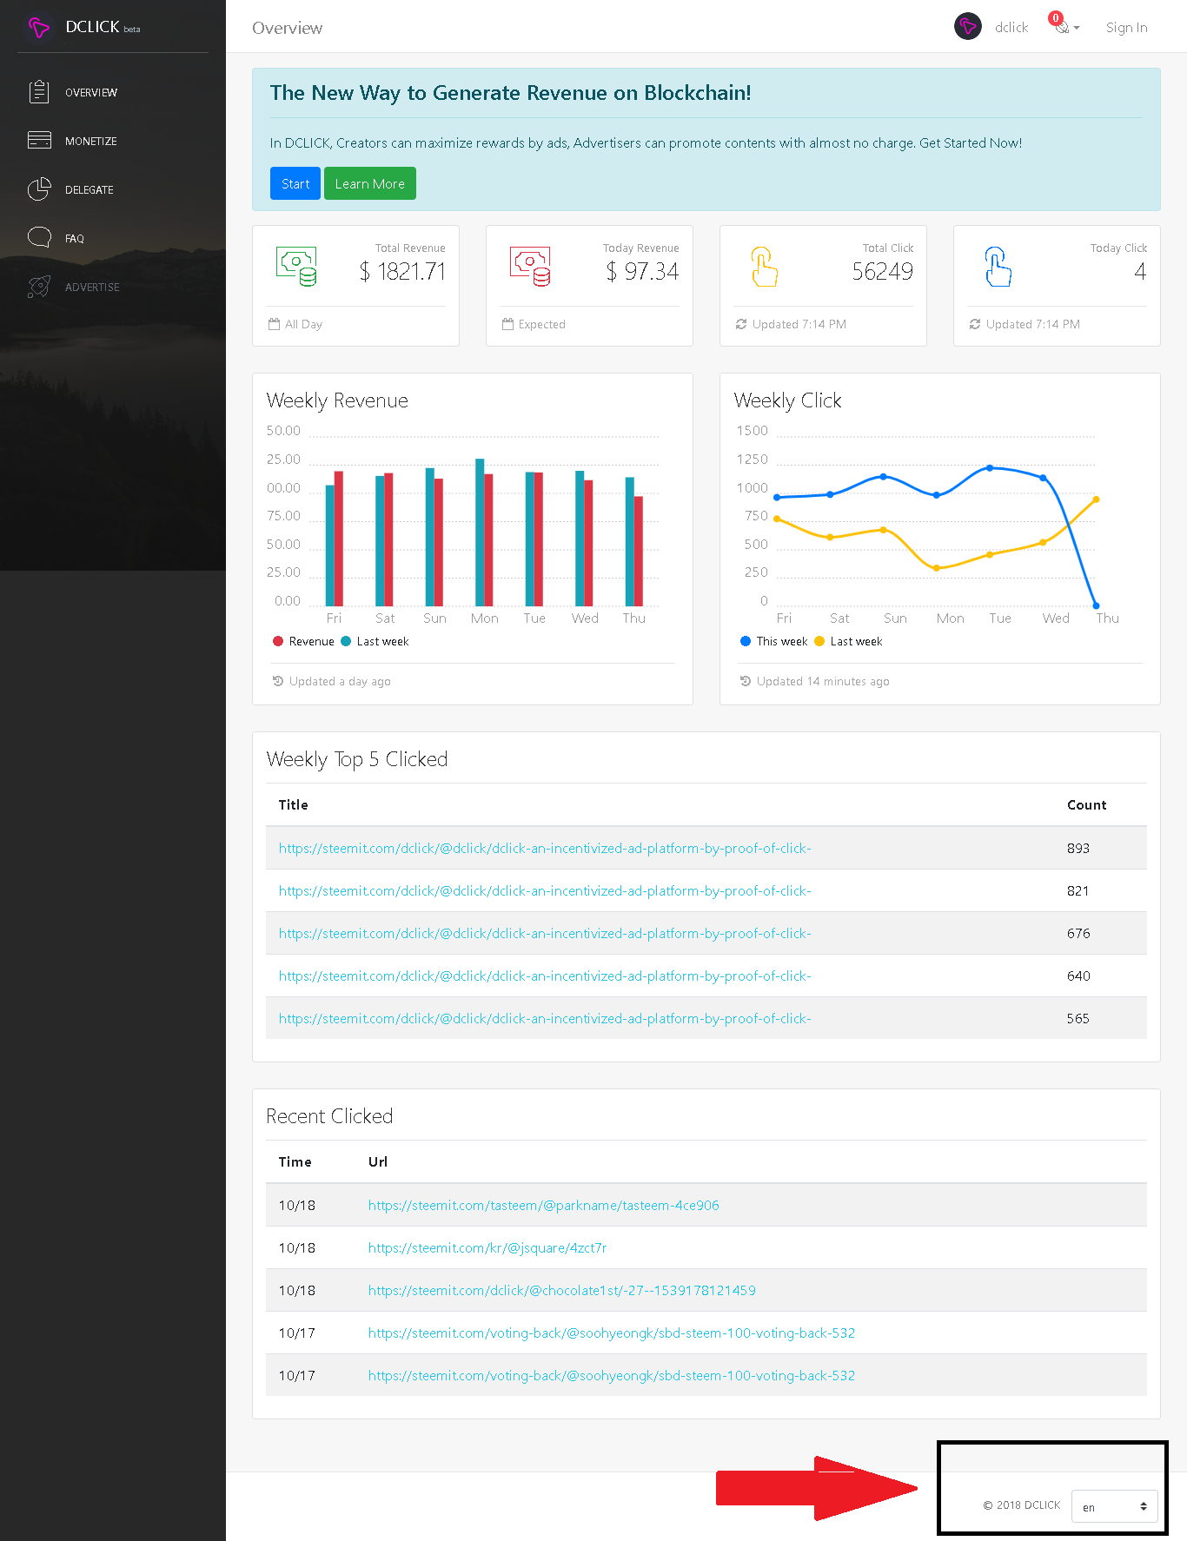Image resolution: width=1187 pixels, height=1541 pixels.
Task: Click the Monetize card icon
Action: 39,140
